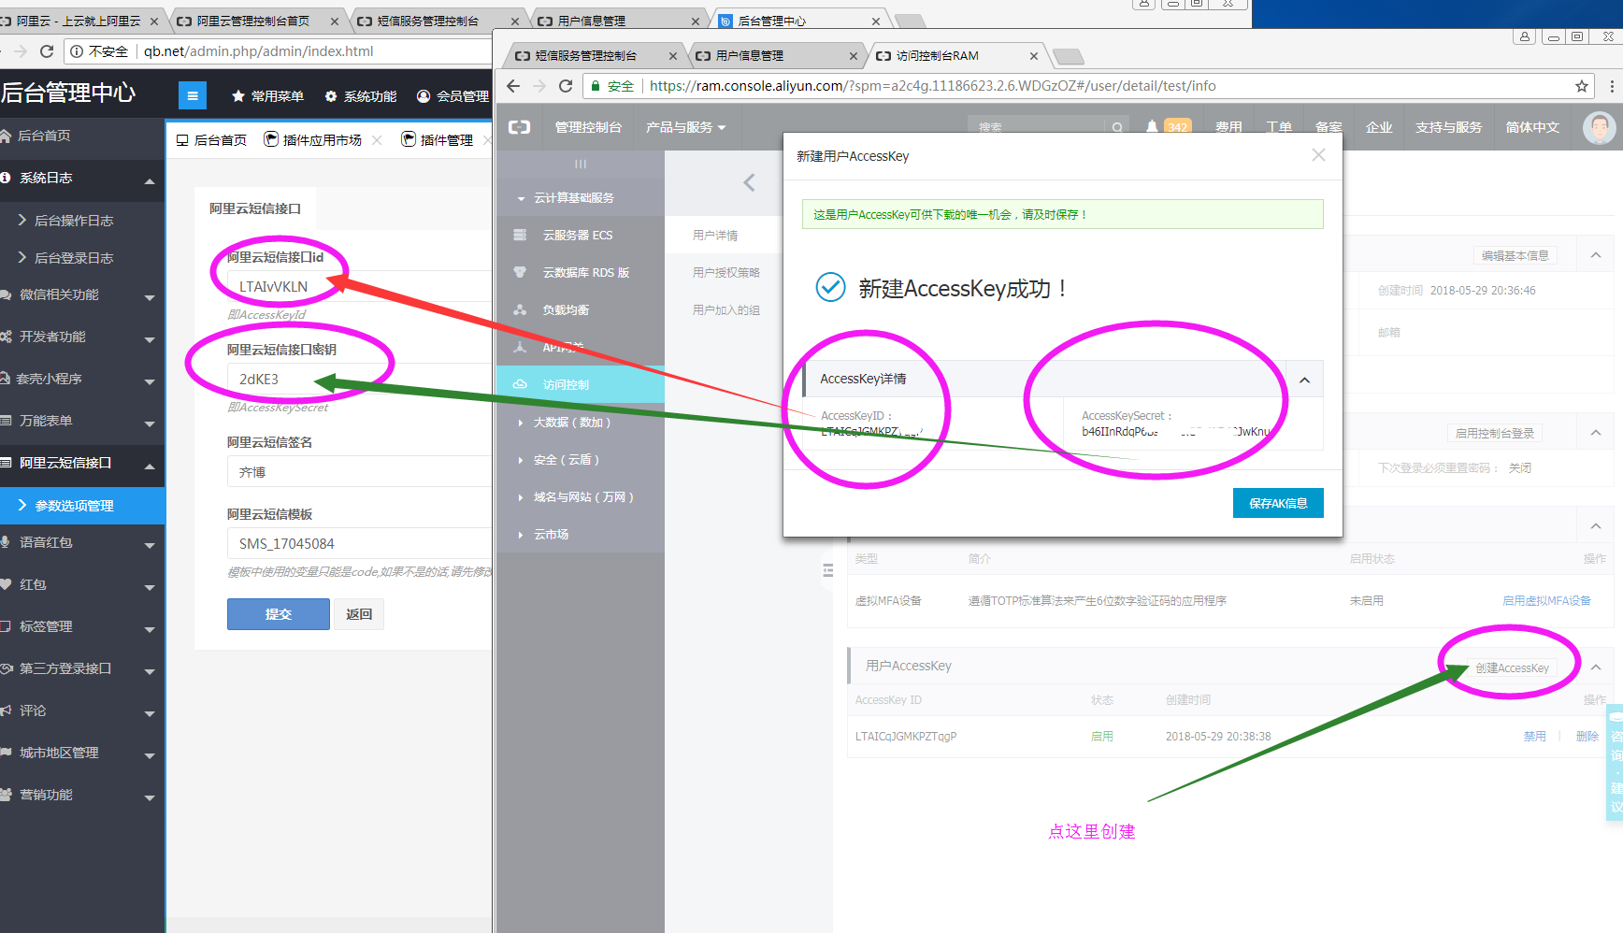The image size is (1623, 933).
Task: Switch to the 插件应用市场 tab
Action: pos(322,140)
